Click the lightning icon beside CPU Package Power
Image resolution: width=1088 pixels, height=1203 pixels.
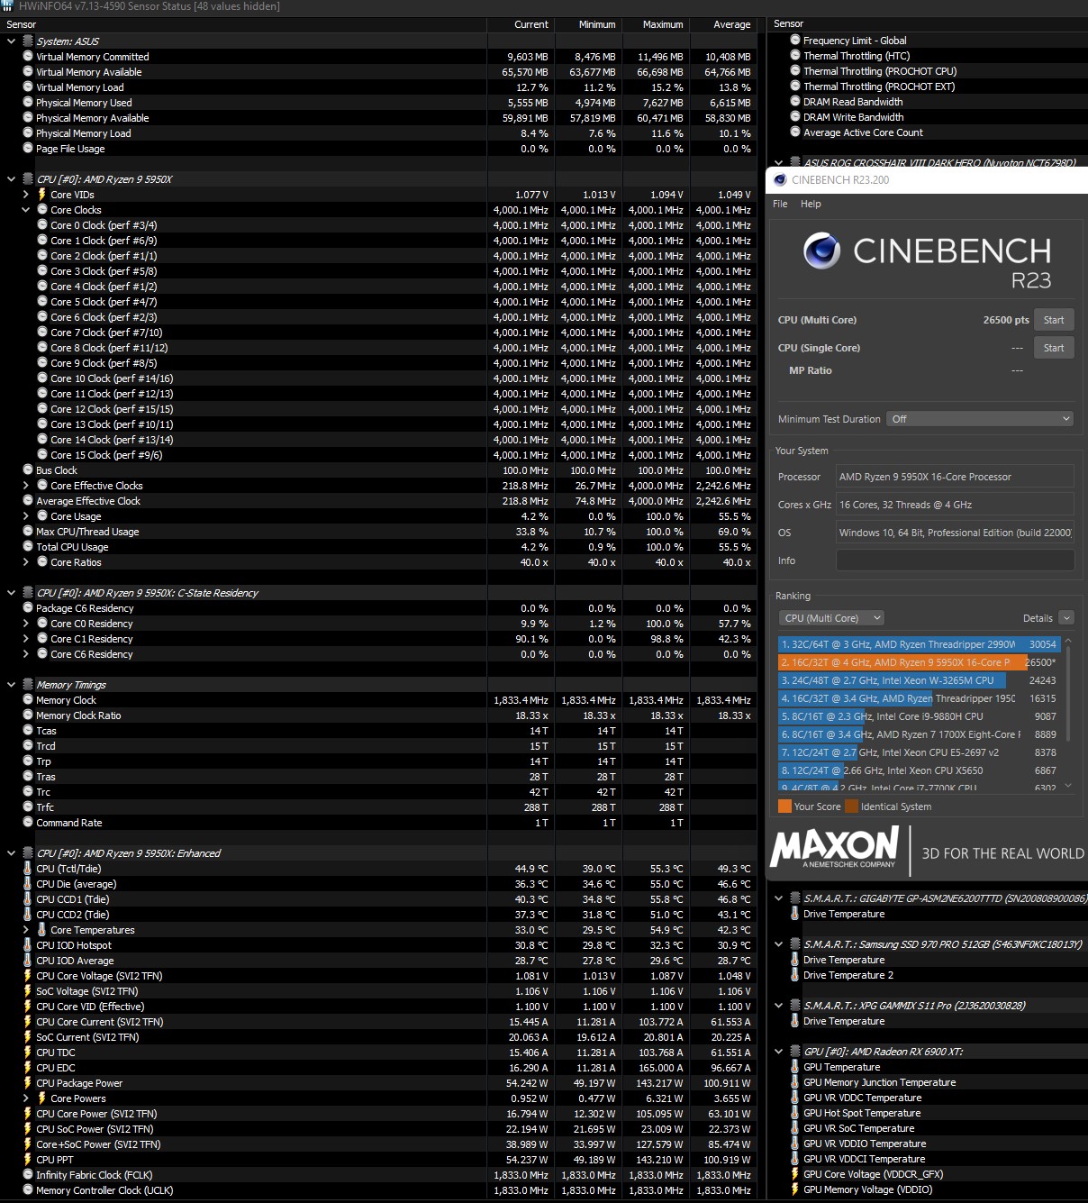pos(27,1083)
